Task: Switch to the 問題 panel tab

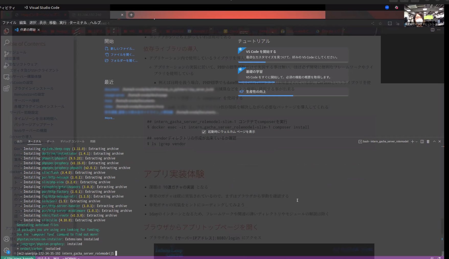Action: click(93, 141)
